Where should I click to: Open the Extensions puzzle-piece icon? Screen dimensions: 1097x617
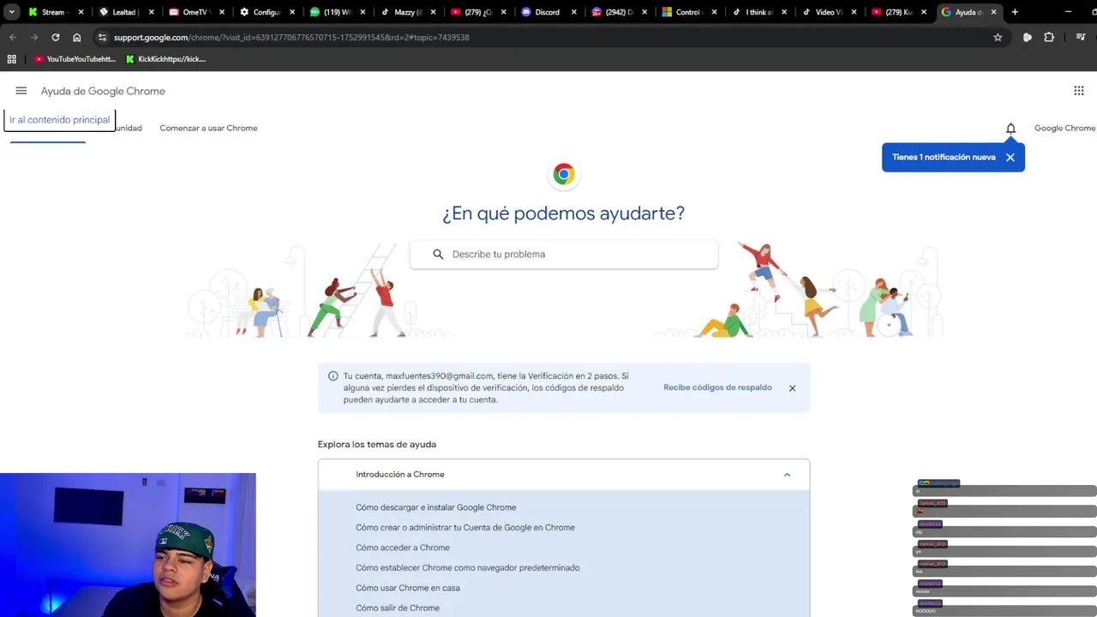tap(1049, 38)
